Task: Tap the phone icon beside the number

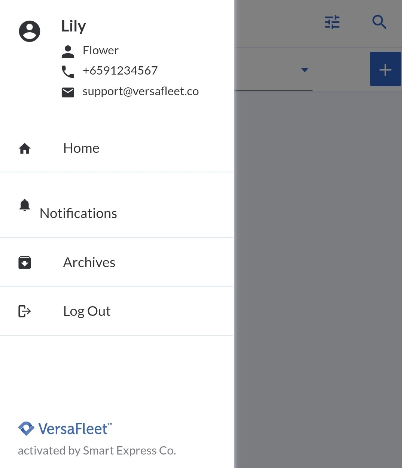Action: 68,71
